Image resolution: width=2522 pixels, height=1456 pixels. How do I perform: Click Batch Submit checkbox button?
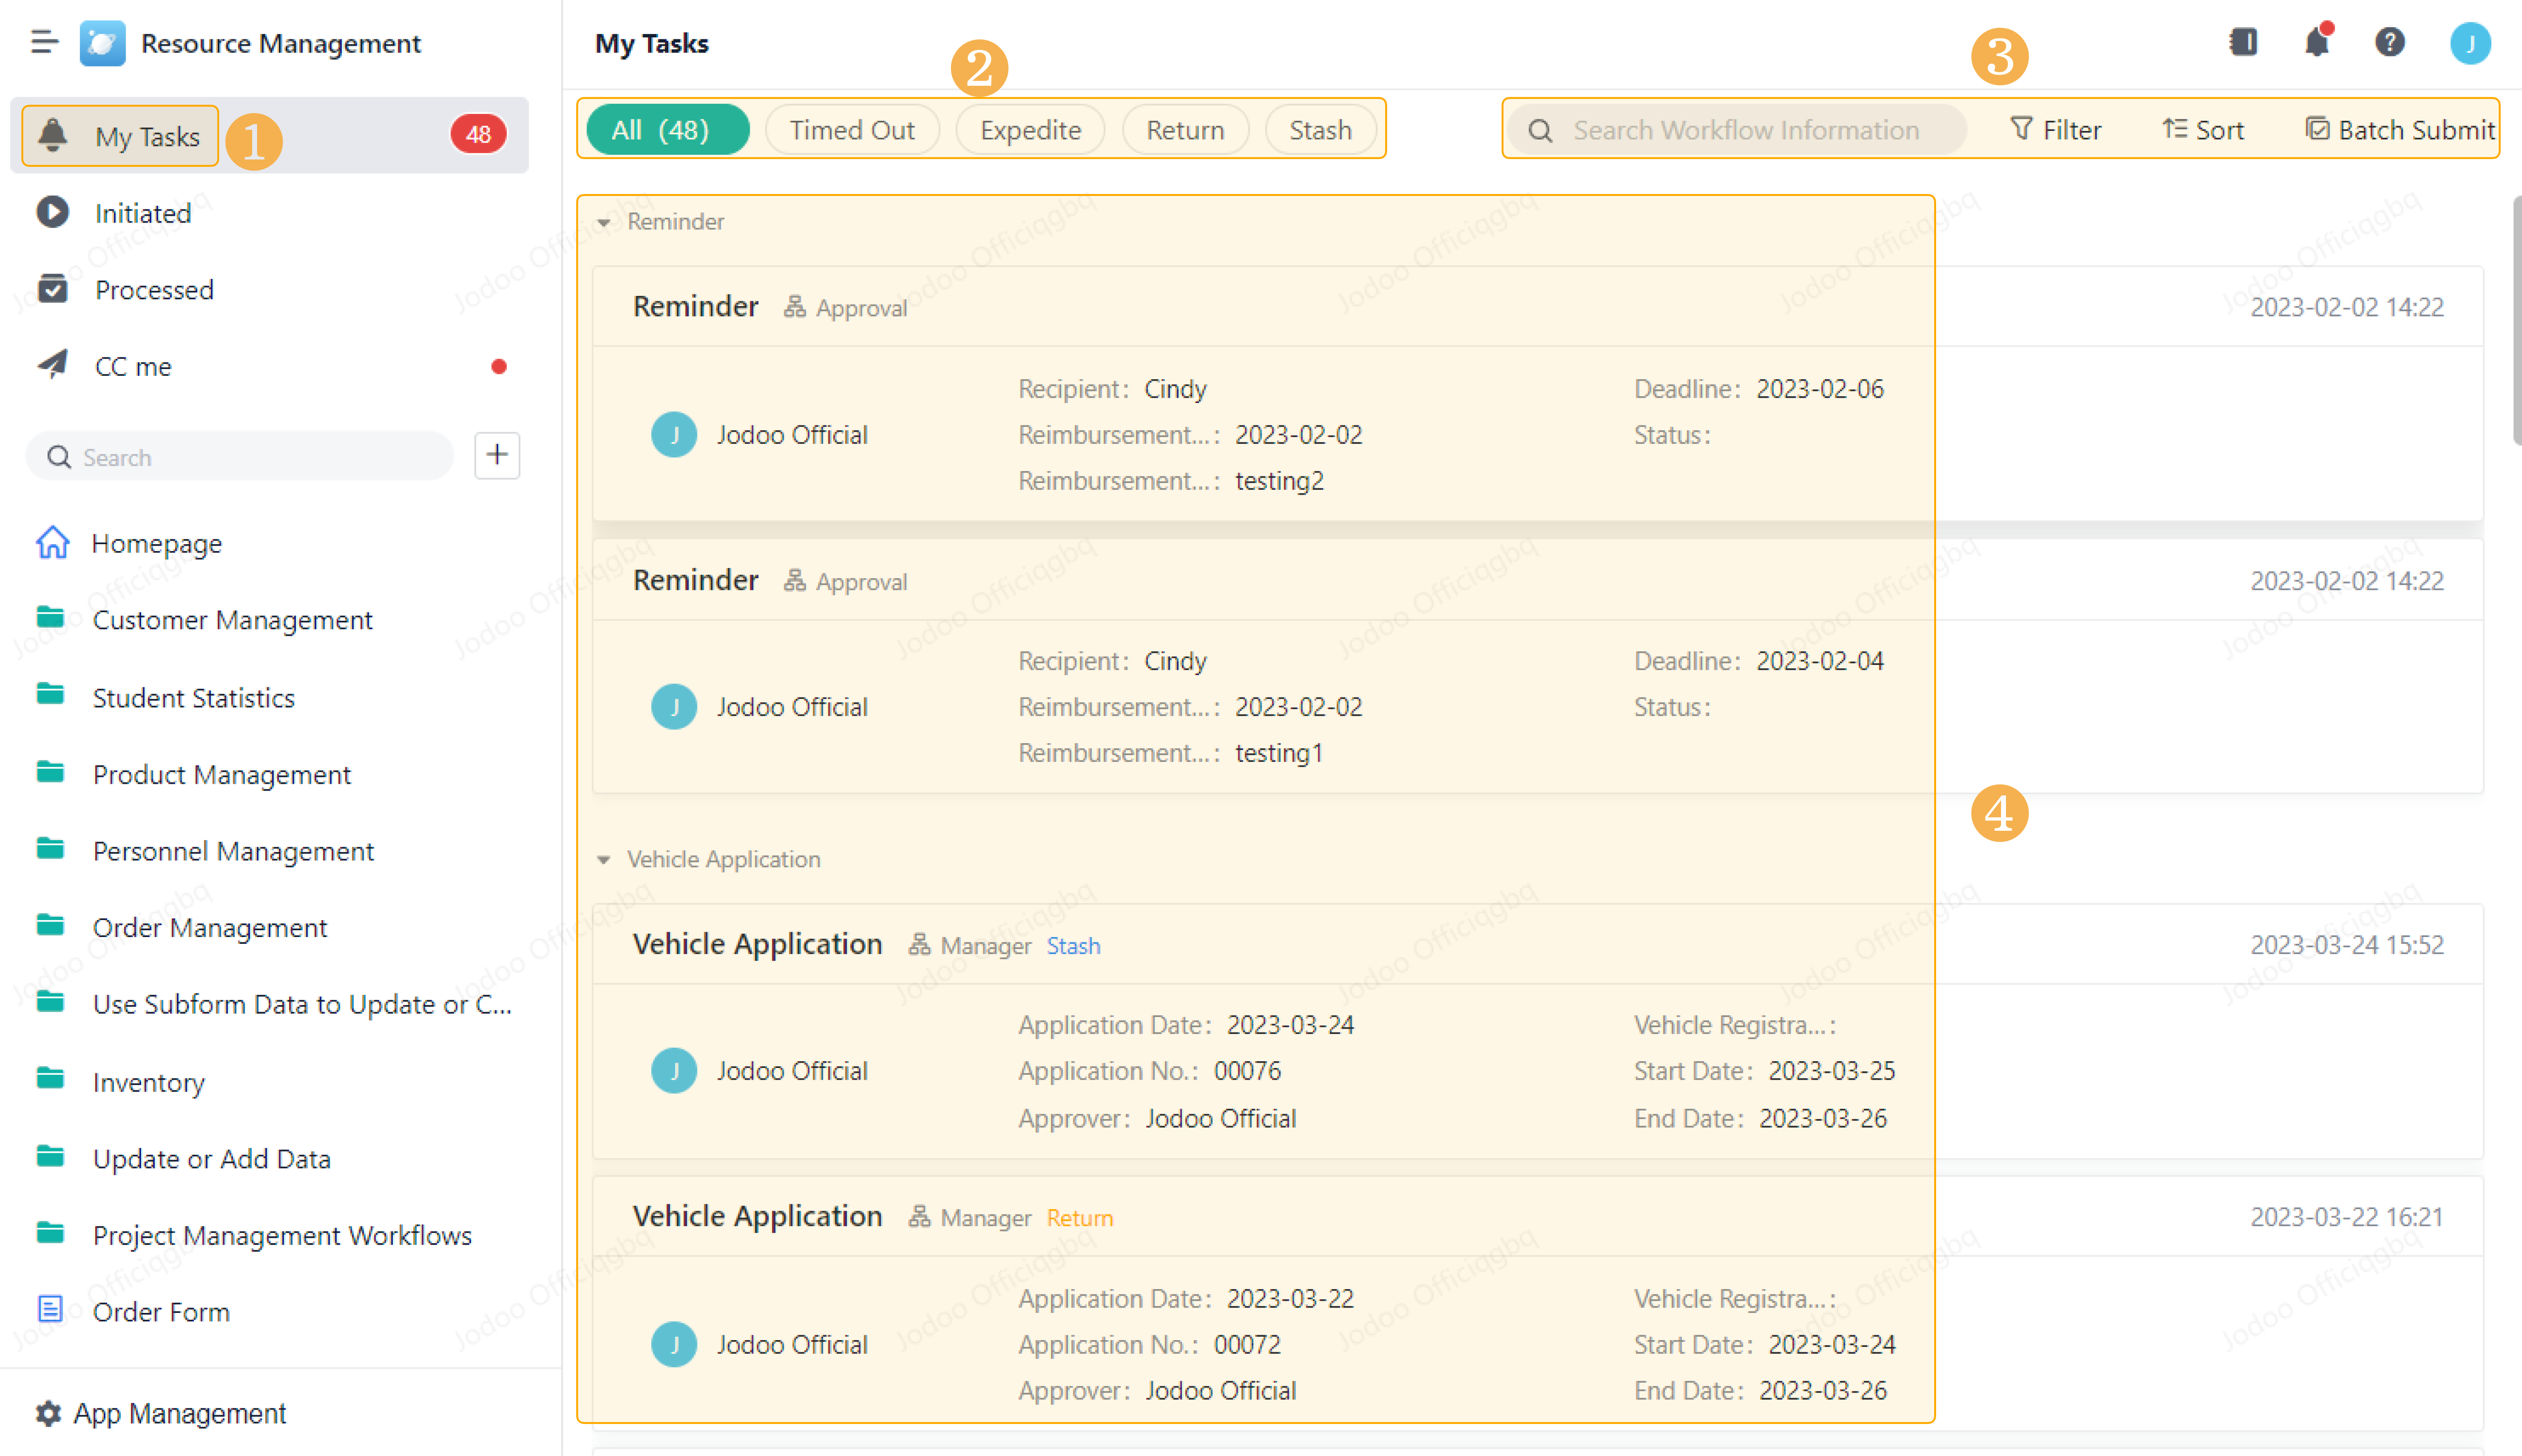[x=2399, y=130]
